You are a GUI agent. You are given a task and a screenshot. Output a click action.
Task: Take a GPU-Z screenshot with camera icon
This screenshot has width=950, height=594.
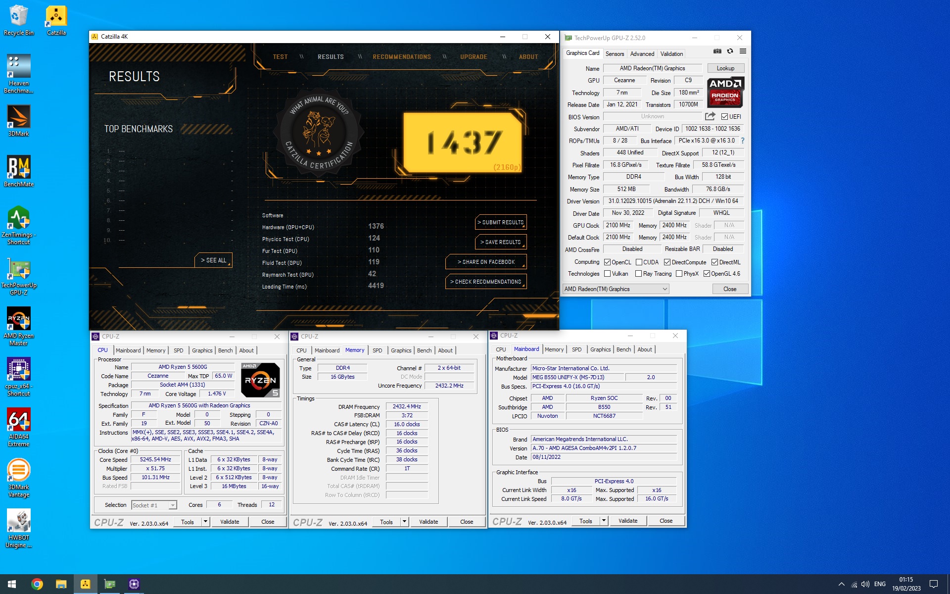(717, 51)
